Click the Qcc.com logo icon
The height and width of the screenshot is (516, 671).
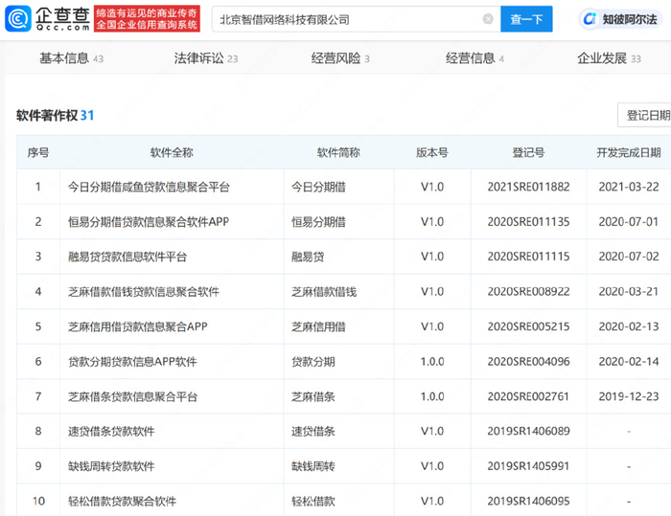point(18,19)
